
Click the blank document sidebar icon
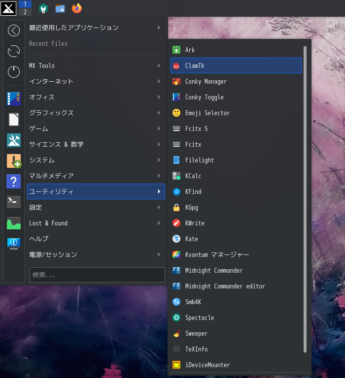14,120
